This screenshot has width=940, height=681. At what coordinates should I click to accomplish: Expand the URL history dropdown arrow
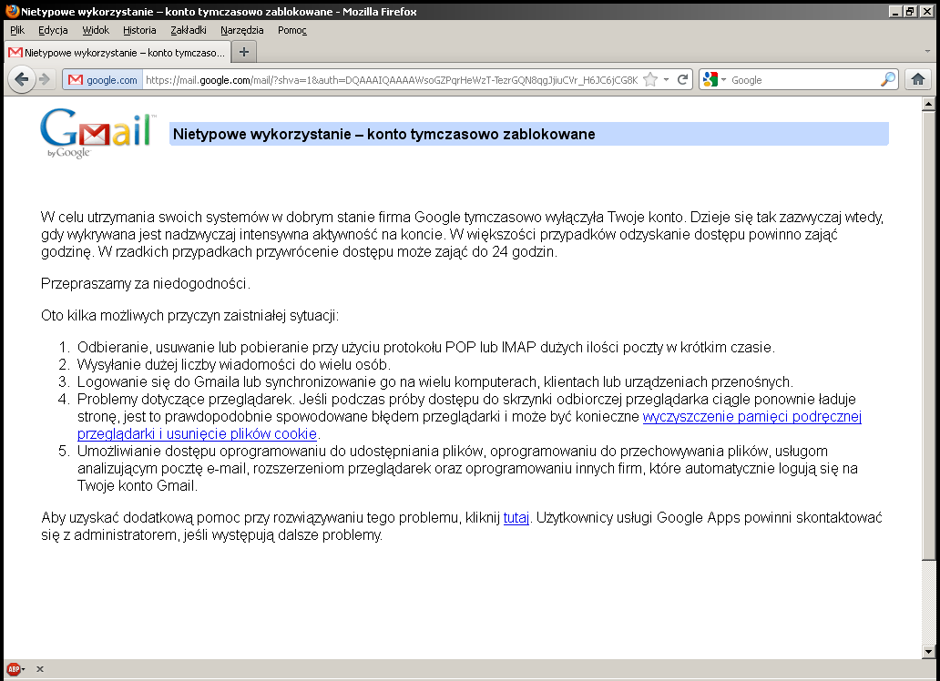[x=666, y=79]
